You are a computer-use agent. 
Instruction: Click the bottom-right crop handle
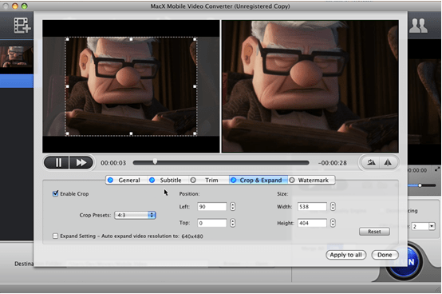(x=195, y=133)
